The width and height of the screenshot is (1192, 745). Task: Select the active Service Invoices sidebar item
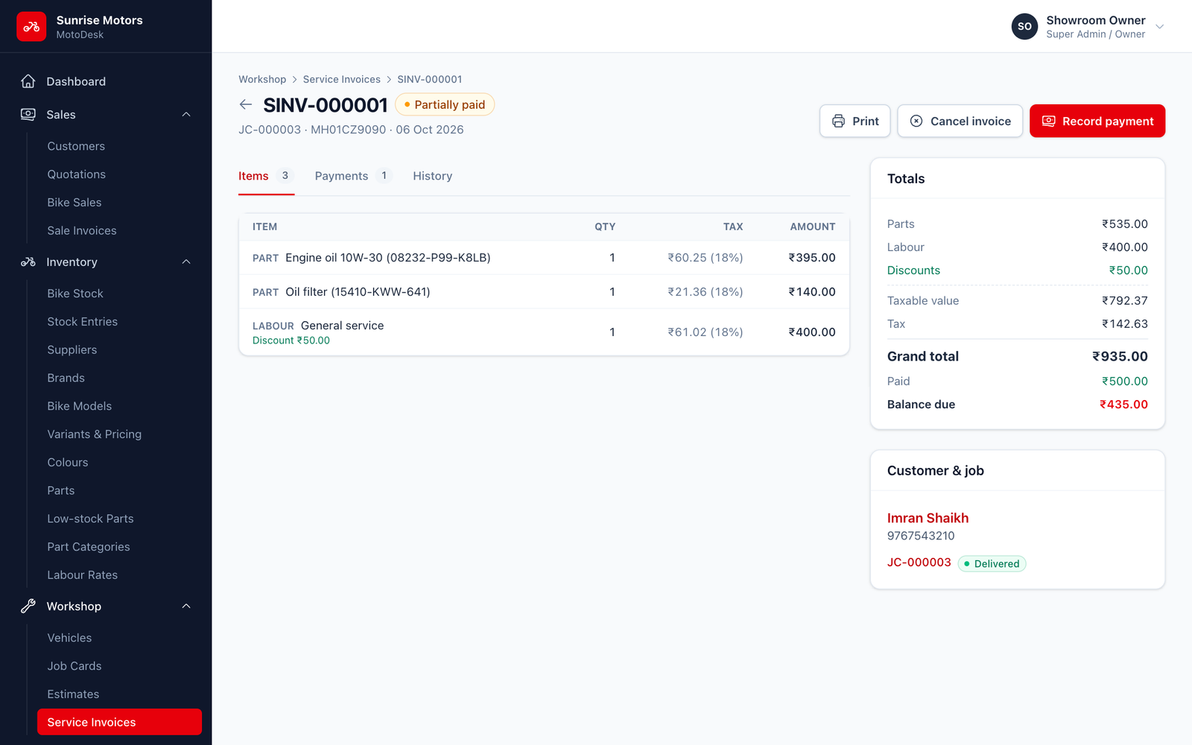pos(119,722)
